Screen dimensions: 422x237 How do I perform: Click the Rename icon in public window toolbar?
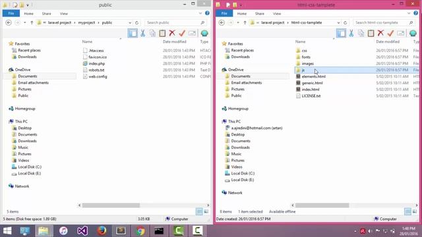point(192,34)
